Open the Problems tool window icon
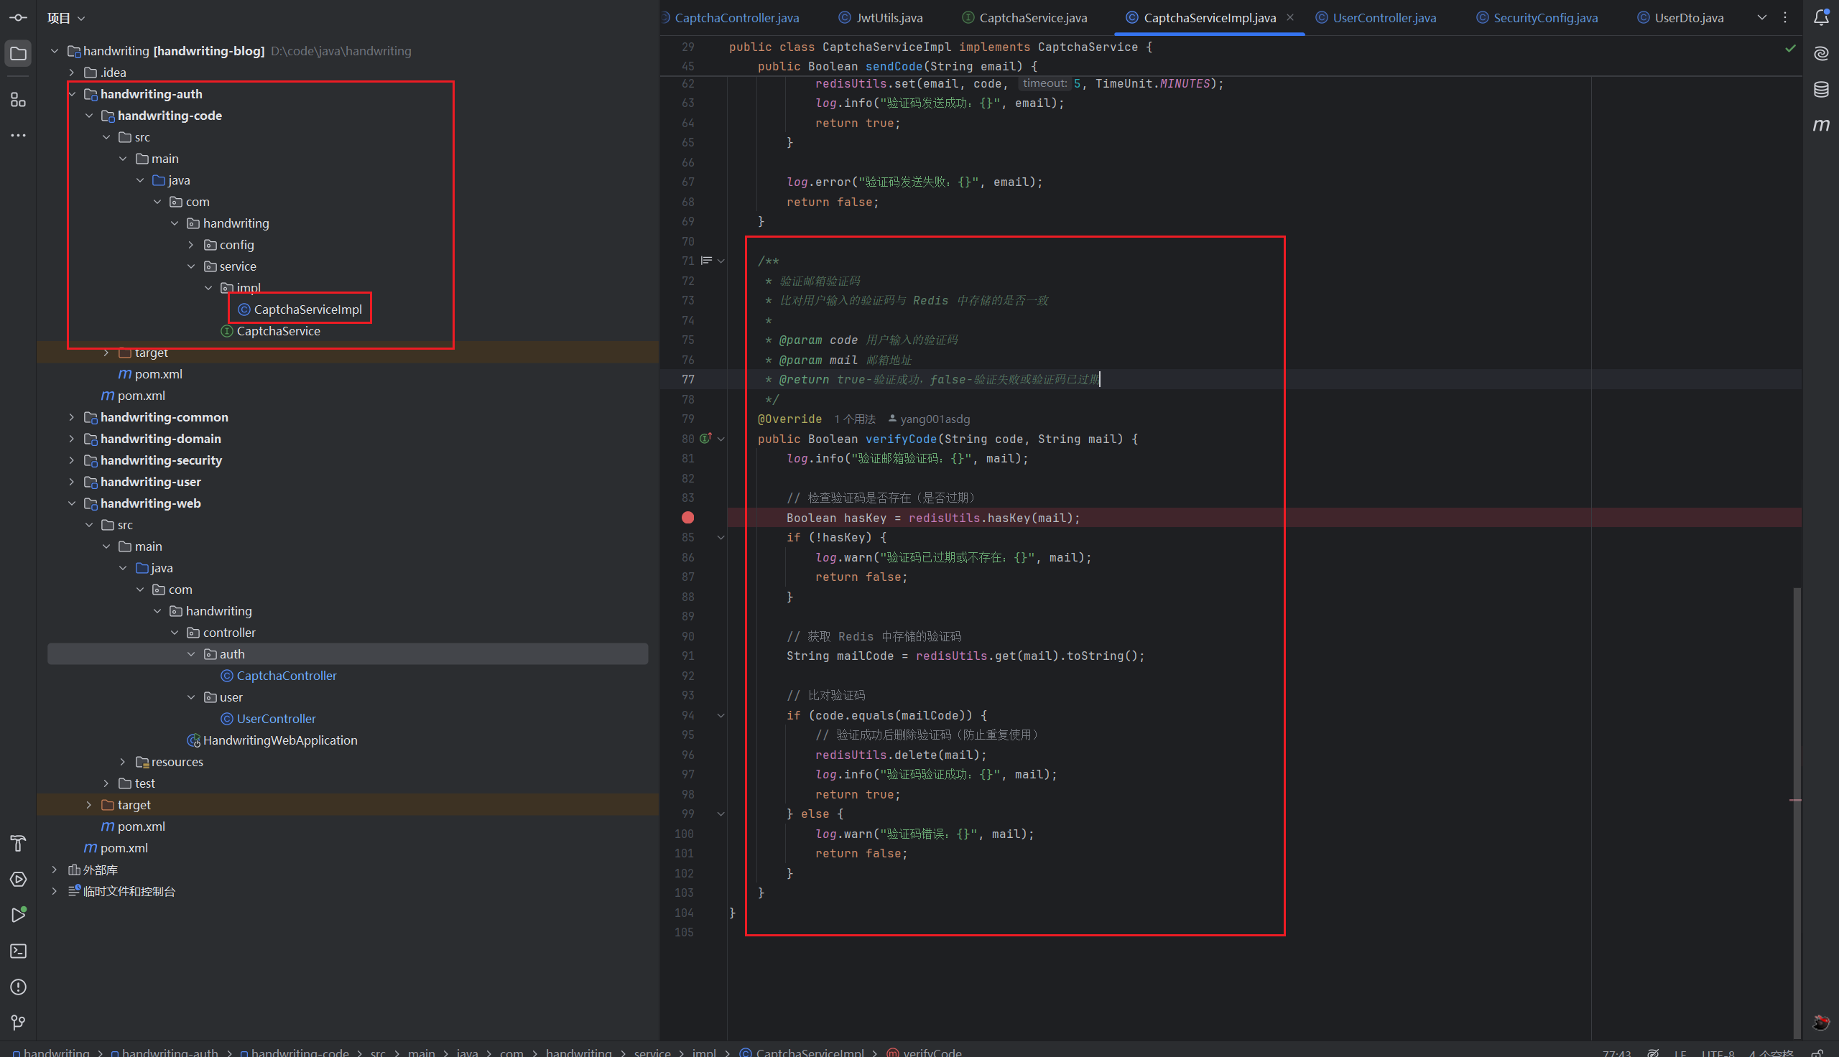Viewport: 1839px width, 1057px height. 18,987
